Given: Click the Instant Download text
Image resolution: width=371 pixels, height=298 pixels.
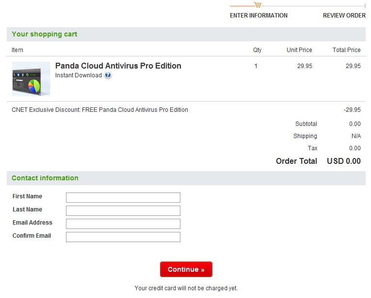Looking at the screenshot, I should [79, 75].
